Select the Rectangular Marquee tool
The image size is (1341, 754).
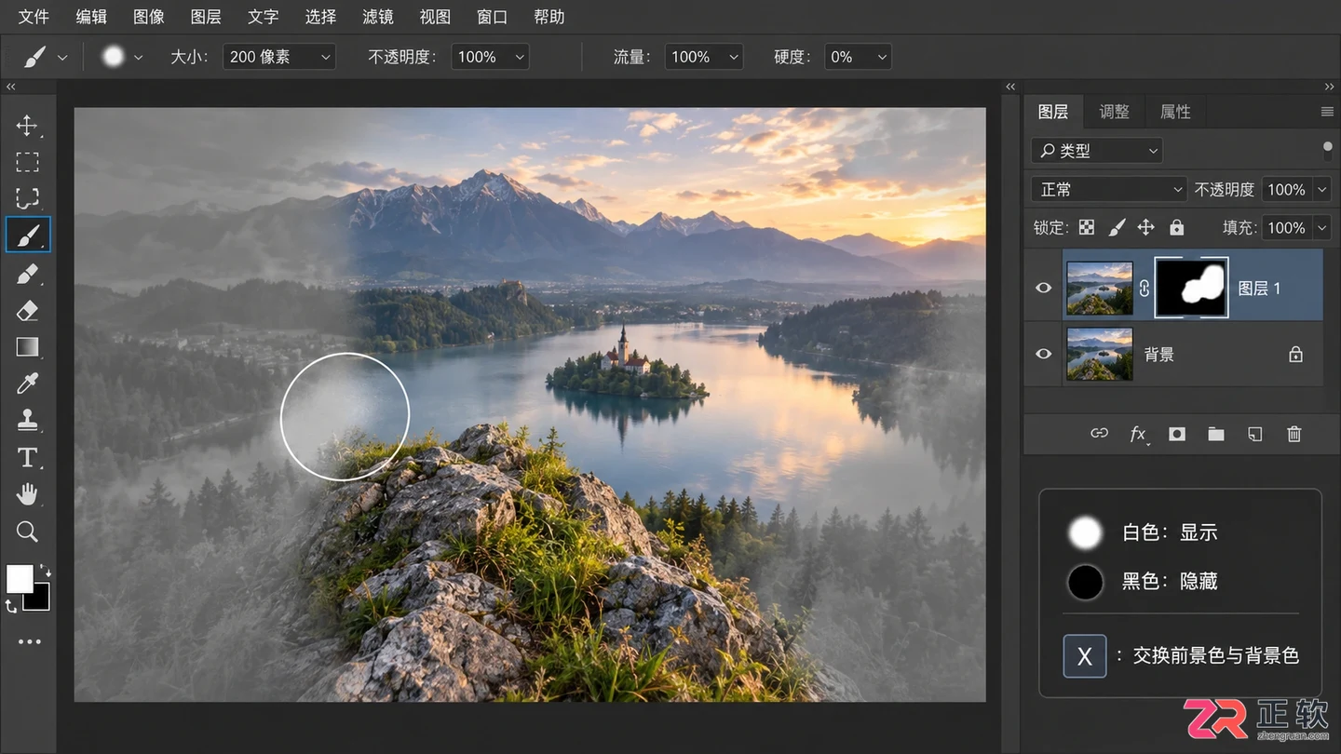27,162
